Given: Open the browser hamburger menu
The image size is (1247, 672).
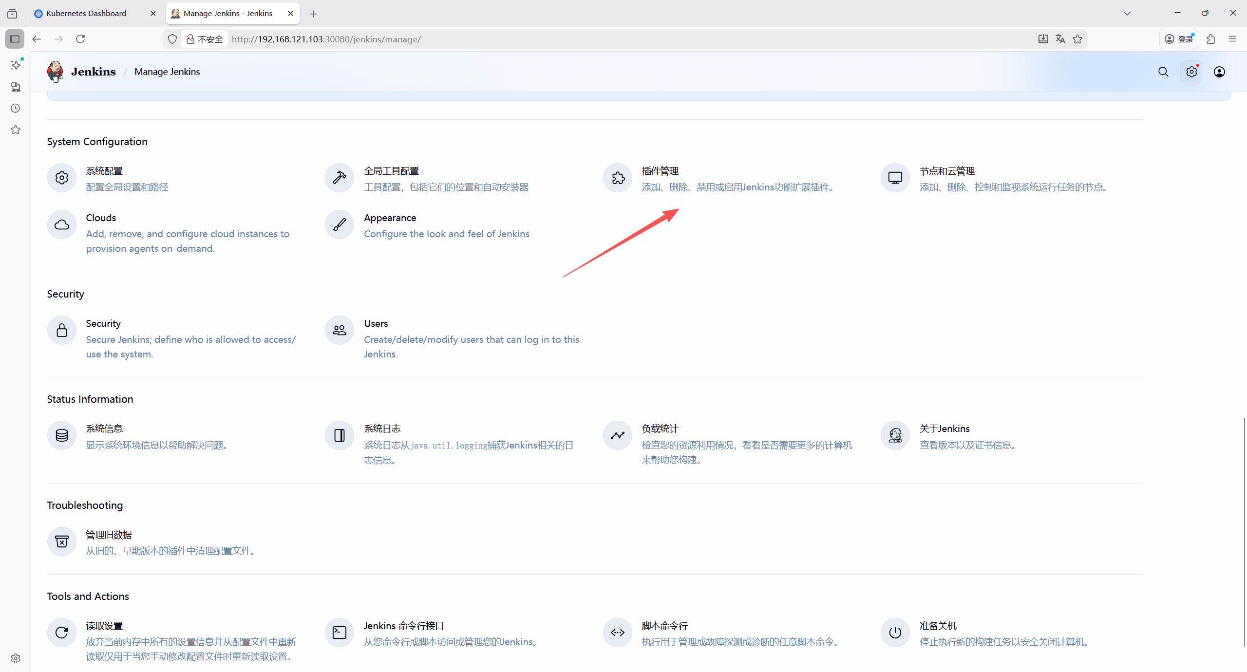Looking at the screenshot, I should click(x=1232, y=39).
